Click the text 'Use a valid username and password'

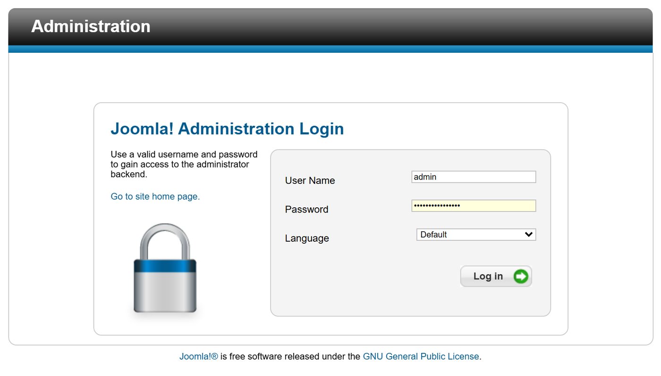(x=184, y=155)
